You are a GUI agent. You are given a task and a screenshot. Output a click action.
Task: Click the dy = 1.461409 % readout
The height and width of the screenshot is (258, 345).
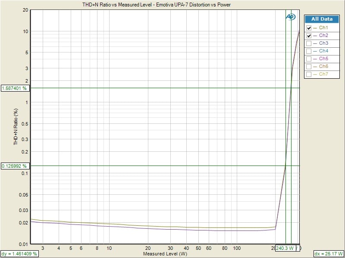point(19,254)
